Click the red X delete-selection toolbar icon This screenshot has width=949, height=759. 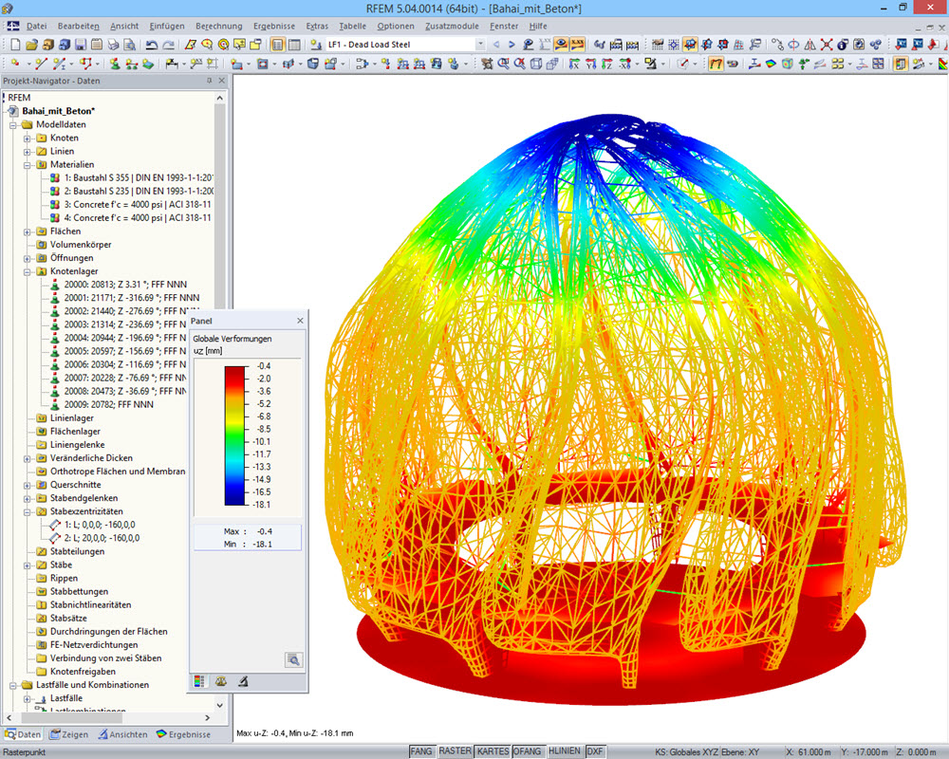click(827, 45)
